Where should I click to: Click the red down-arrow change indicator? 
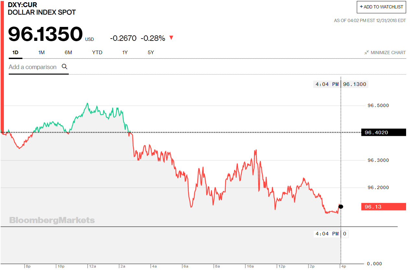(x=171, y=38)
